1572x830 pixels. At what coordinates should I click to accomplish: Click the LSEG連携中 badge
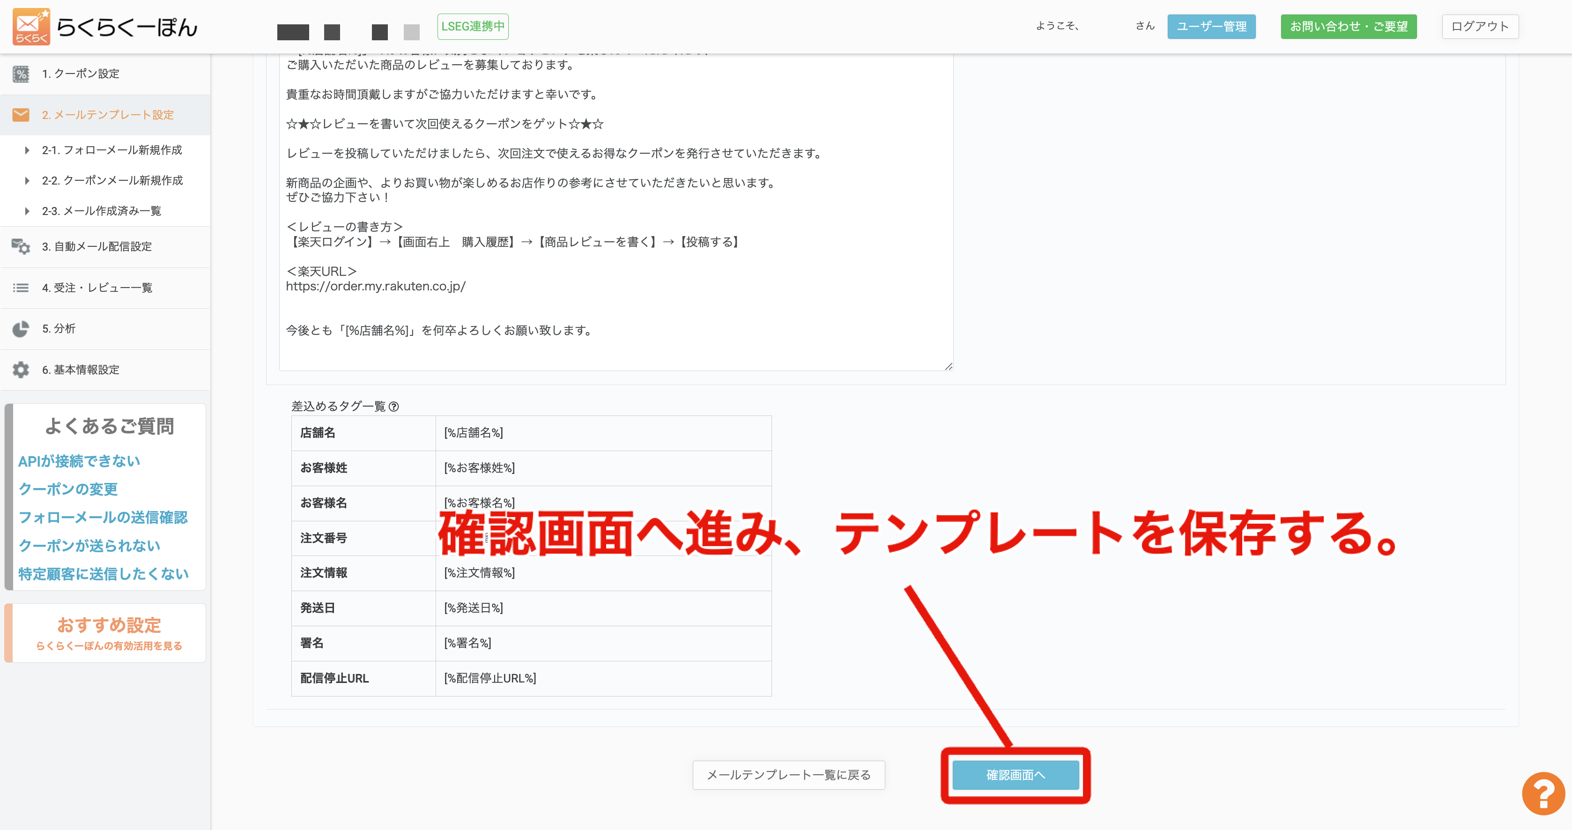[473, 26]
